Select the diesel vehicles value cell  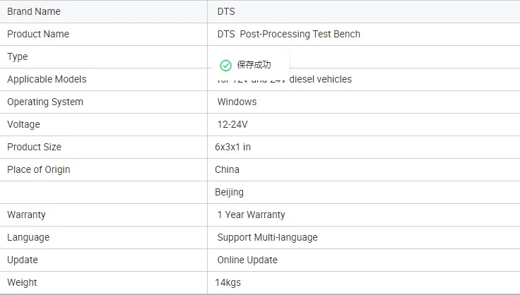(325, 80)
